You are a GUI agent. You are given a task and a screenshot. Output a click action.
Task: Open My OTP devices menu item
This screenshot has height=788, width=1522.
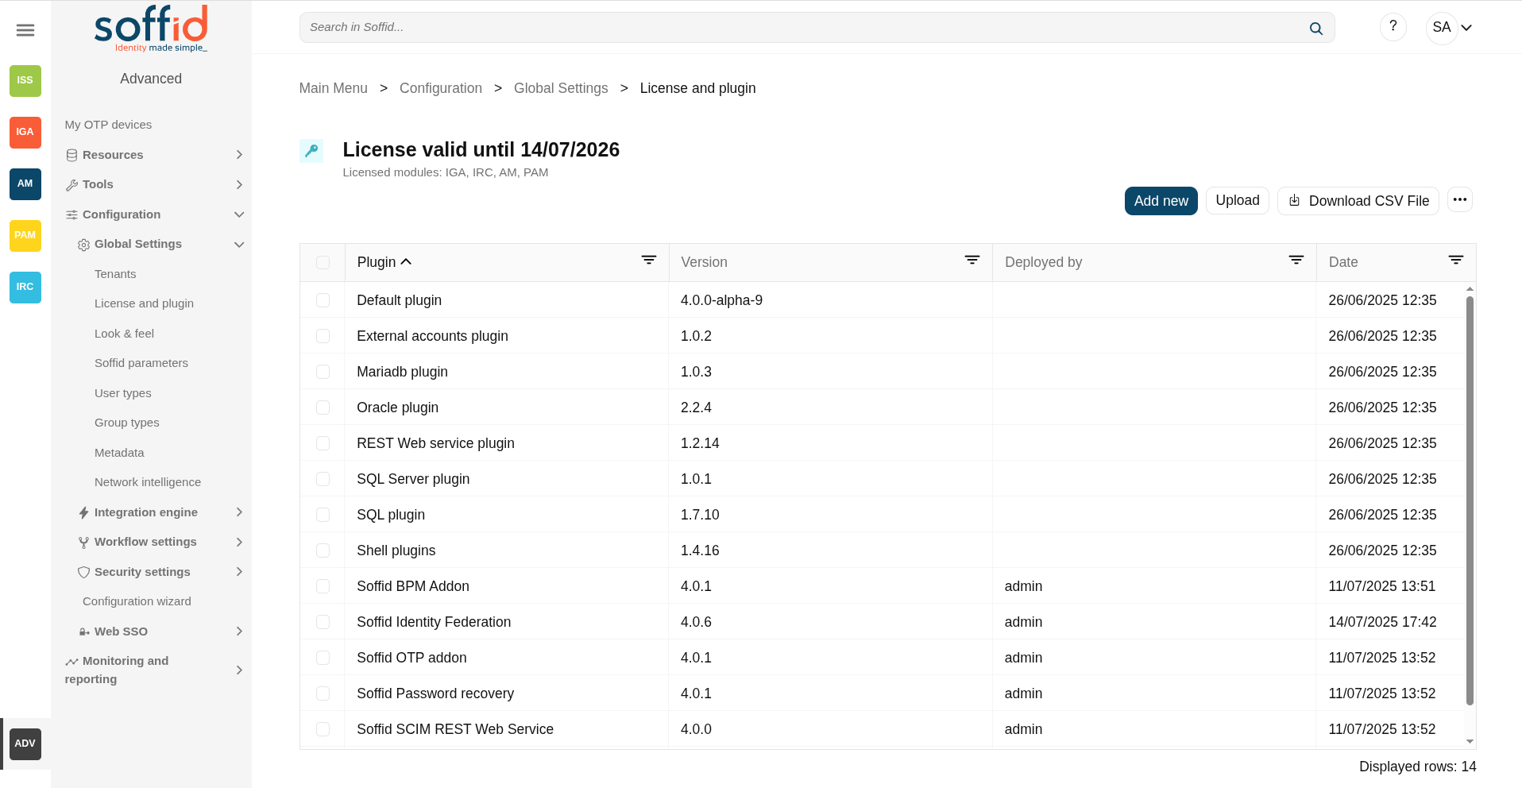pyautogui.click(x=108, y=125)
